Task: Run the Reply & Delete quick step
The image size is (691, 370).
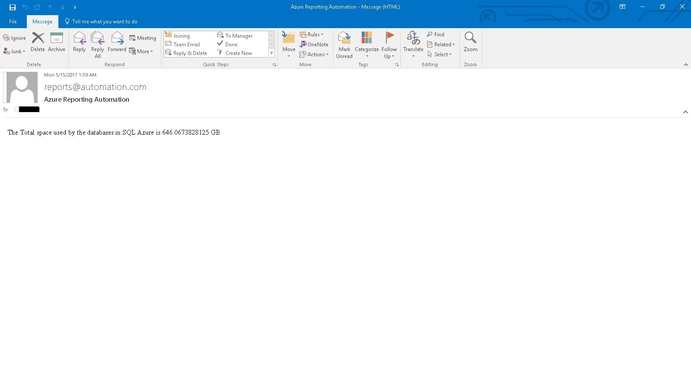Action: [186, 53]
